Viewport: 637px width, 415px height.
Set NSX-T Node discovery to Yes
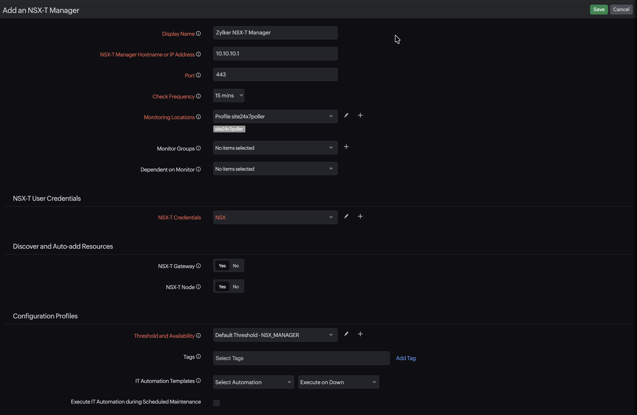point(222,286)
